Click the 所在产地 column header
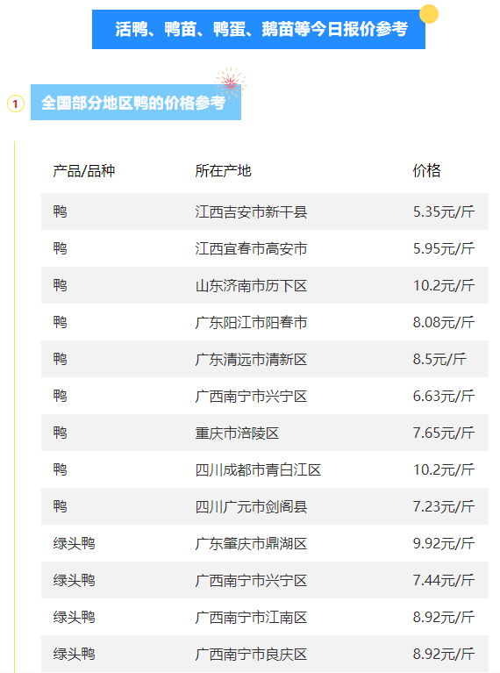 (223, 171)
